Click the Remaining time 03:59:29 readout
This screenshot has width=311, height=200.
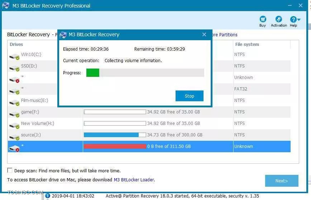point(159,49)
